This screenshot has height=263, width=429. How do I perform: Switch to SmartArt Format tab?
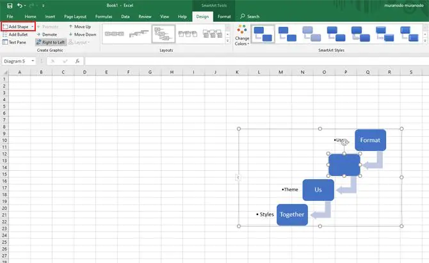[224, 17]
